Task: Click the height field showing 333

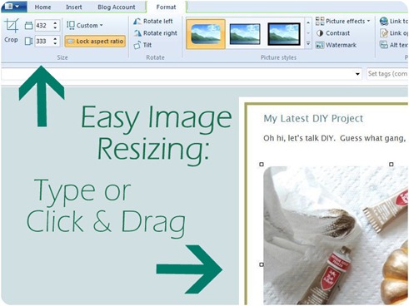Action: [x=43, y=42]
